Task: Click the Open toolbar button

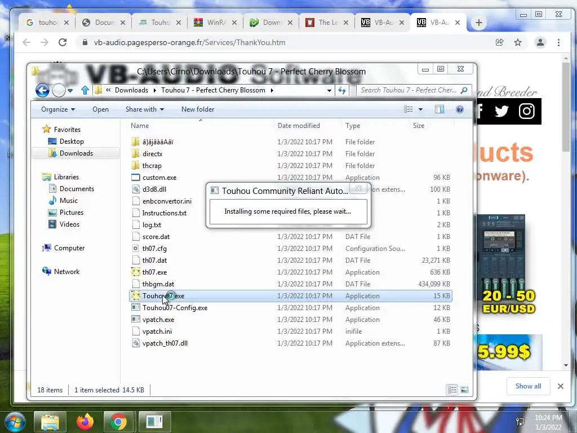Action: pos(100,109)
